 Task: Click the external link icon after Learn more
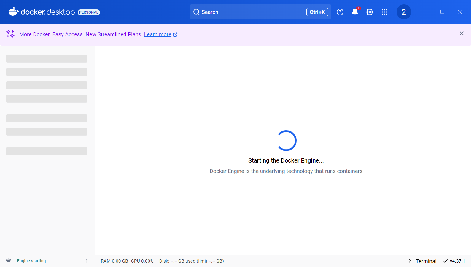(175, 34)
